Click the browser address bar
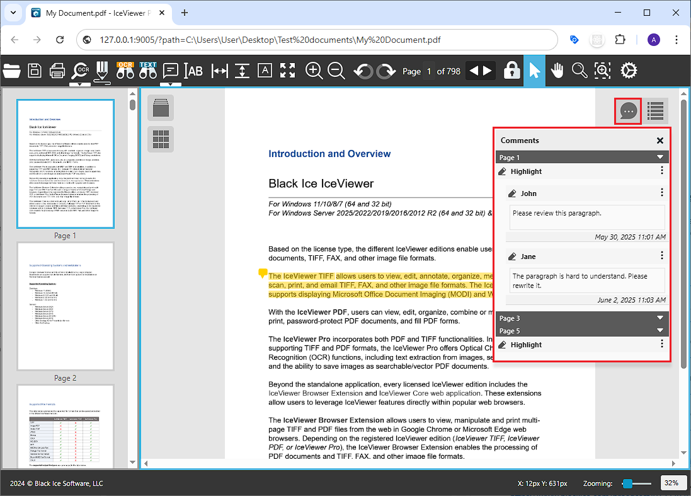 317,40
